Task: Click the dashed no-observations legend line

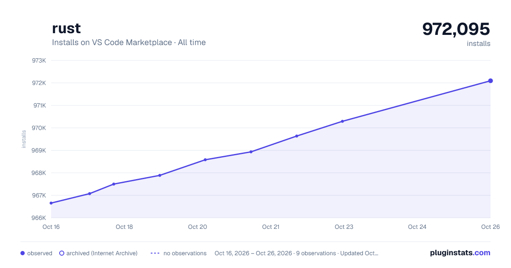Action: point(155,253)
